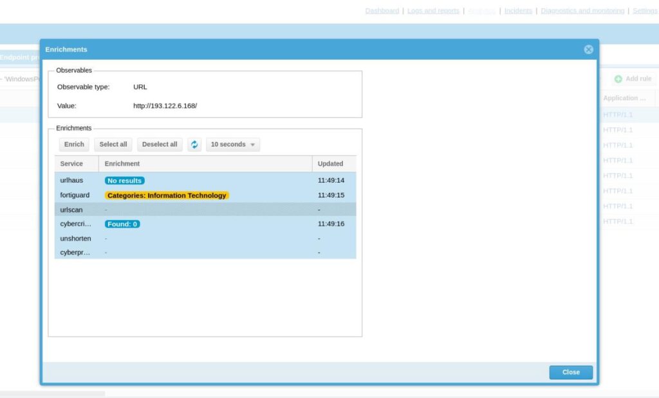
Task: Click the Categories: Information Technology badge
Action: (x=167, y=195)
